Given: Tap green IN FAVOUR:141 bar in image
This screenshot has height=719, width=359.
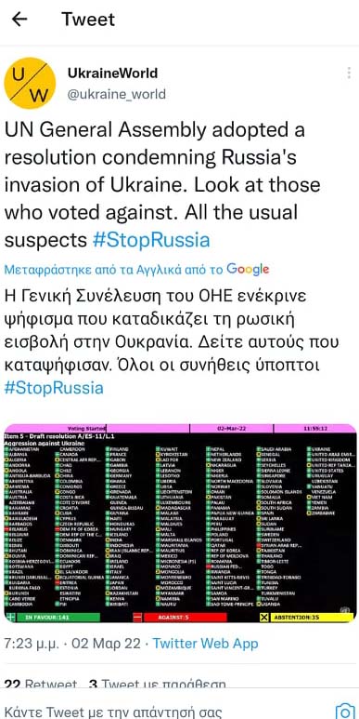Looking at the screenshot, I should coord(52,618).
